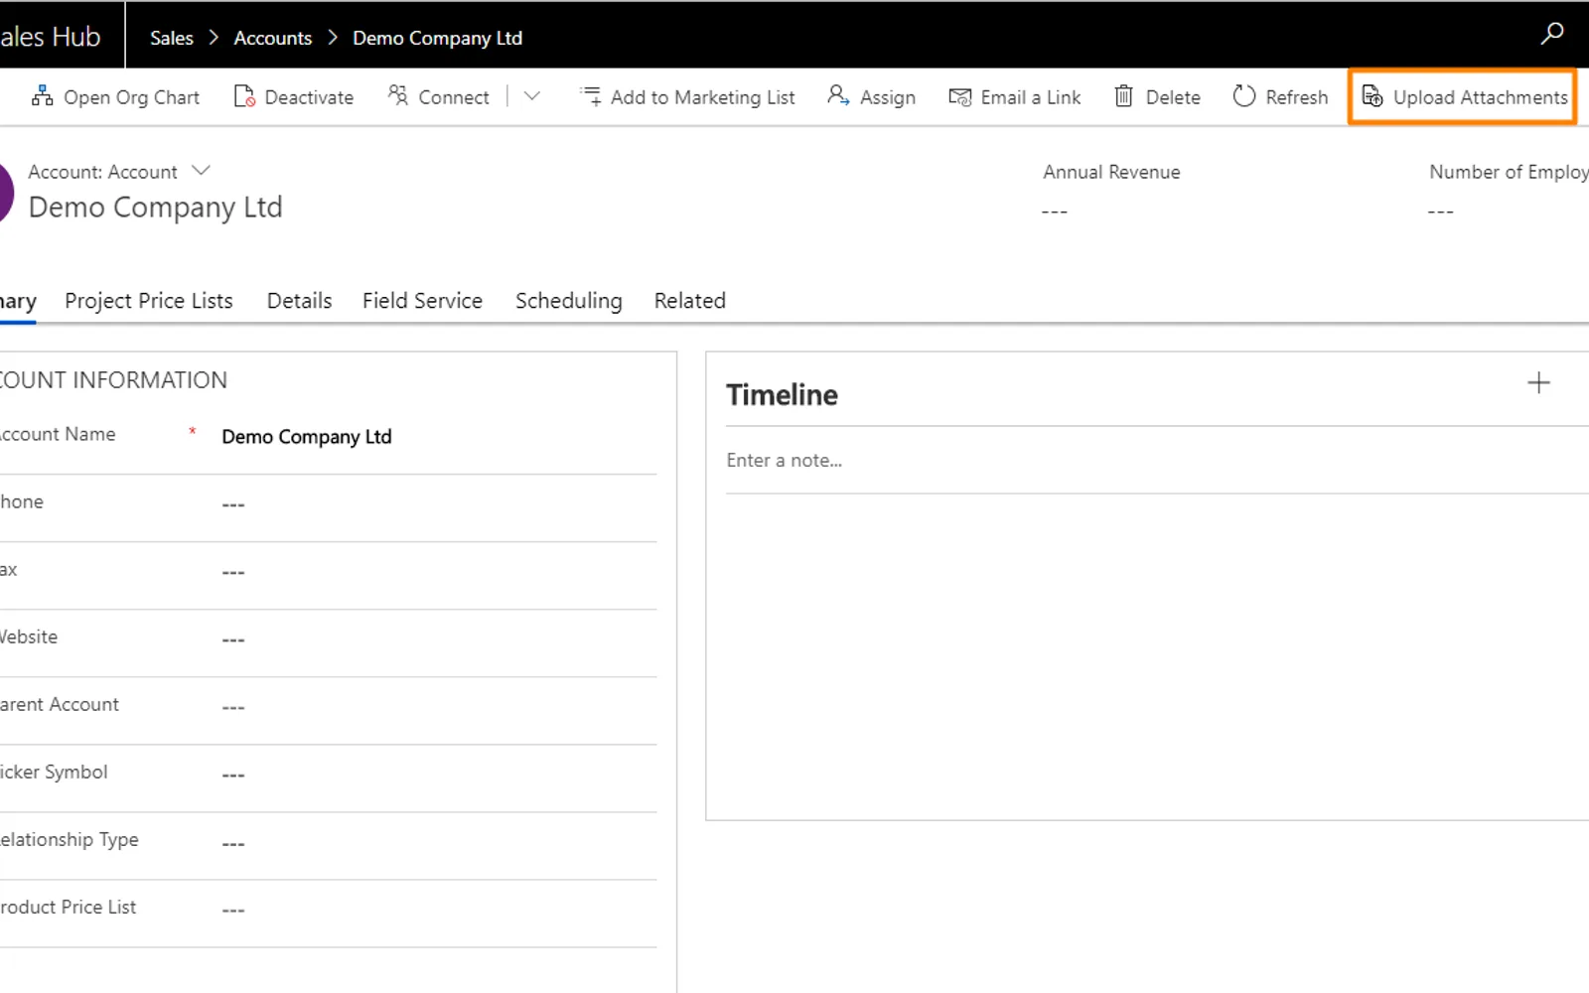Click the Delete trash can icon
Image resolution: width=1589 pixels, height=993 pixels.
1123,96
